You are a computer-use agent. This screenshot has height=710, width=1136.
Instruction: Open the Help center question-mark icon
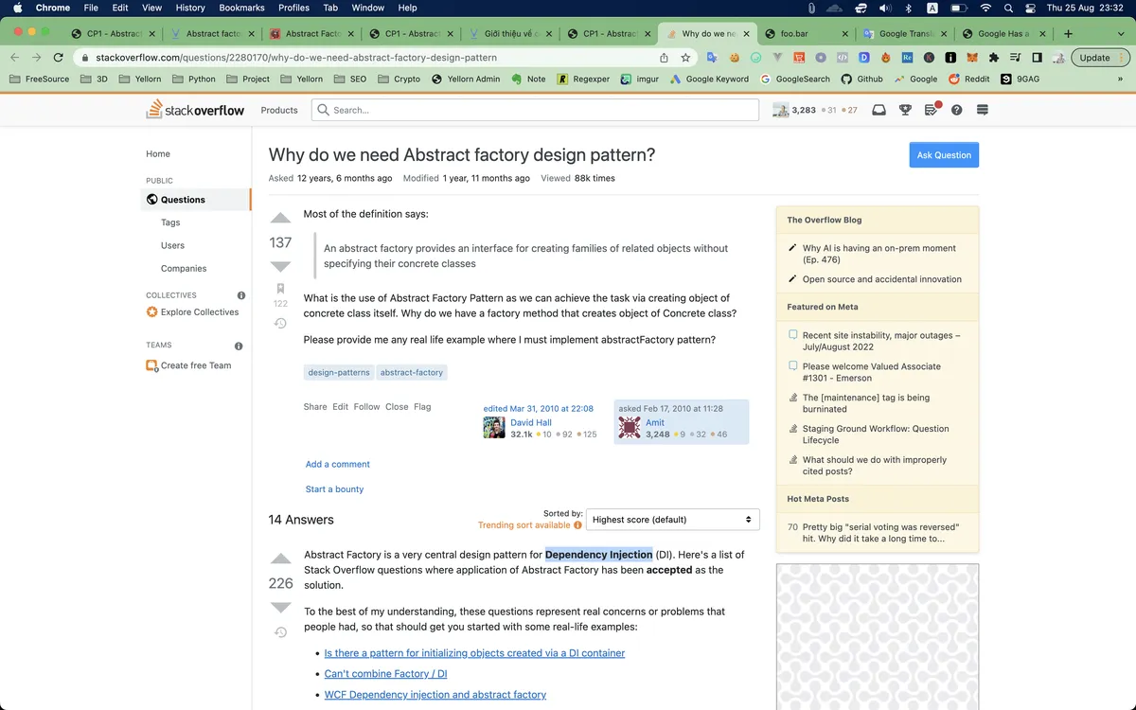click(956, 110)
